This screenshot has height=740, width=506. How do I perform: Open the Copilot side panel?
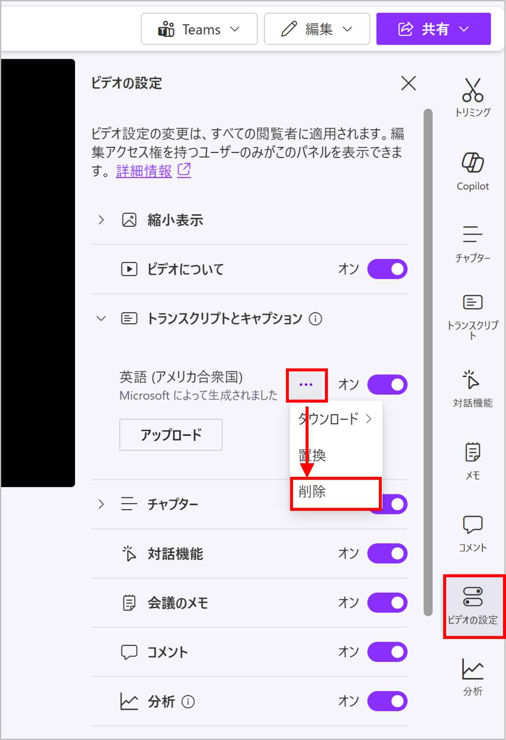click(472, 171)
